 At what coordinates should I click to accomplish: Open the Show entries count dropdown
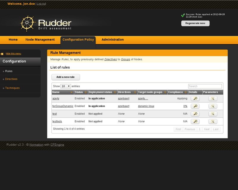tap(65, 86)
